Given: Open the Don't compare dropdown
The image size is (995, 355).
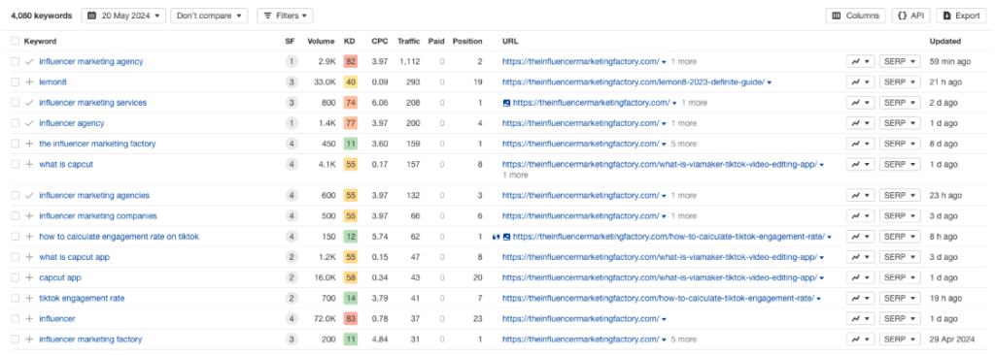Looking at the screenshot, I should pyautogui.click(x=209, y=16).
